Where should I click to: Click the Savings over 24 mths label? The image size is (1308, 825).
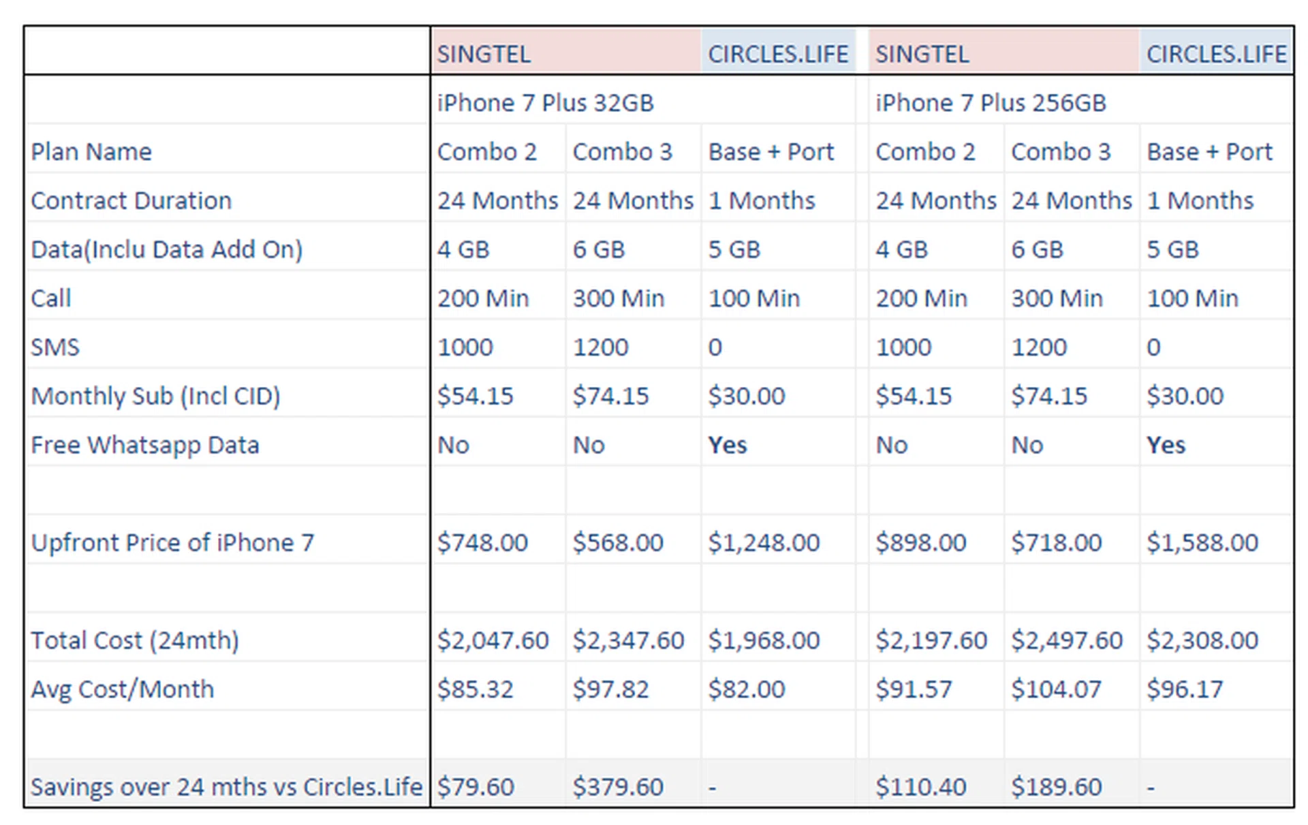coord(226,787)
